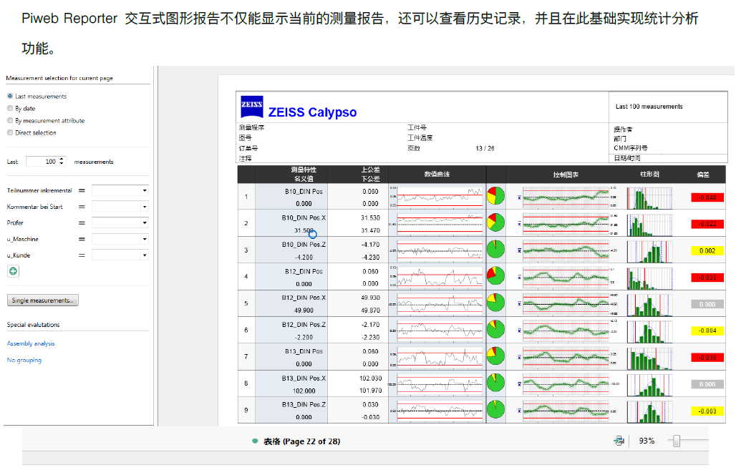The height and width of the screenshot is (470, 736).
Task: Click the grey 0.000 deviation cell in row 5
Action: pos(707,305)
